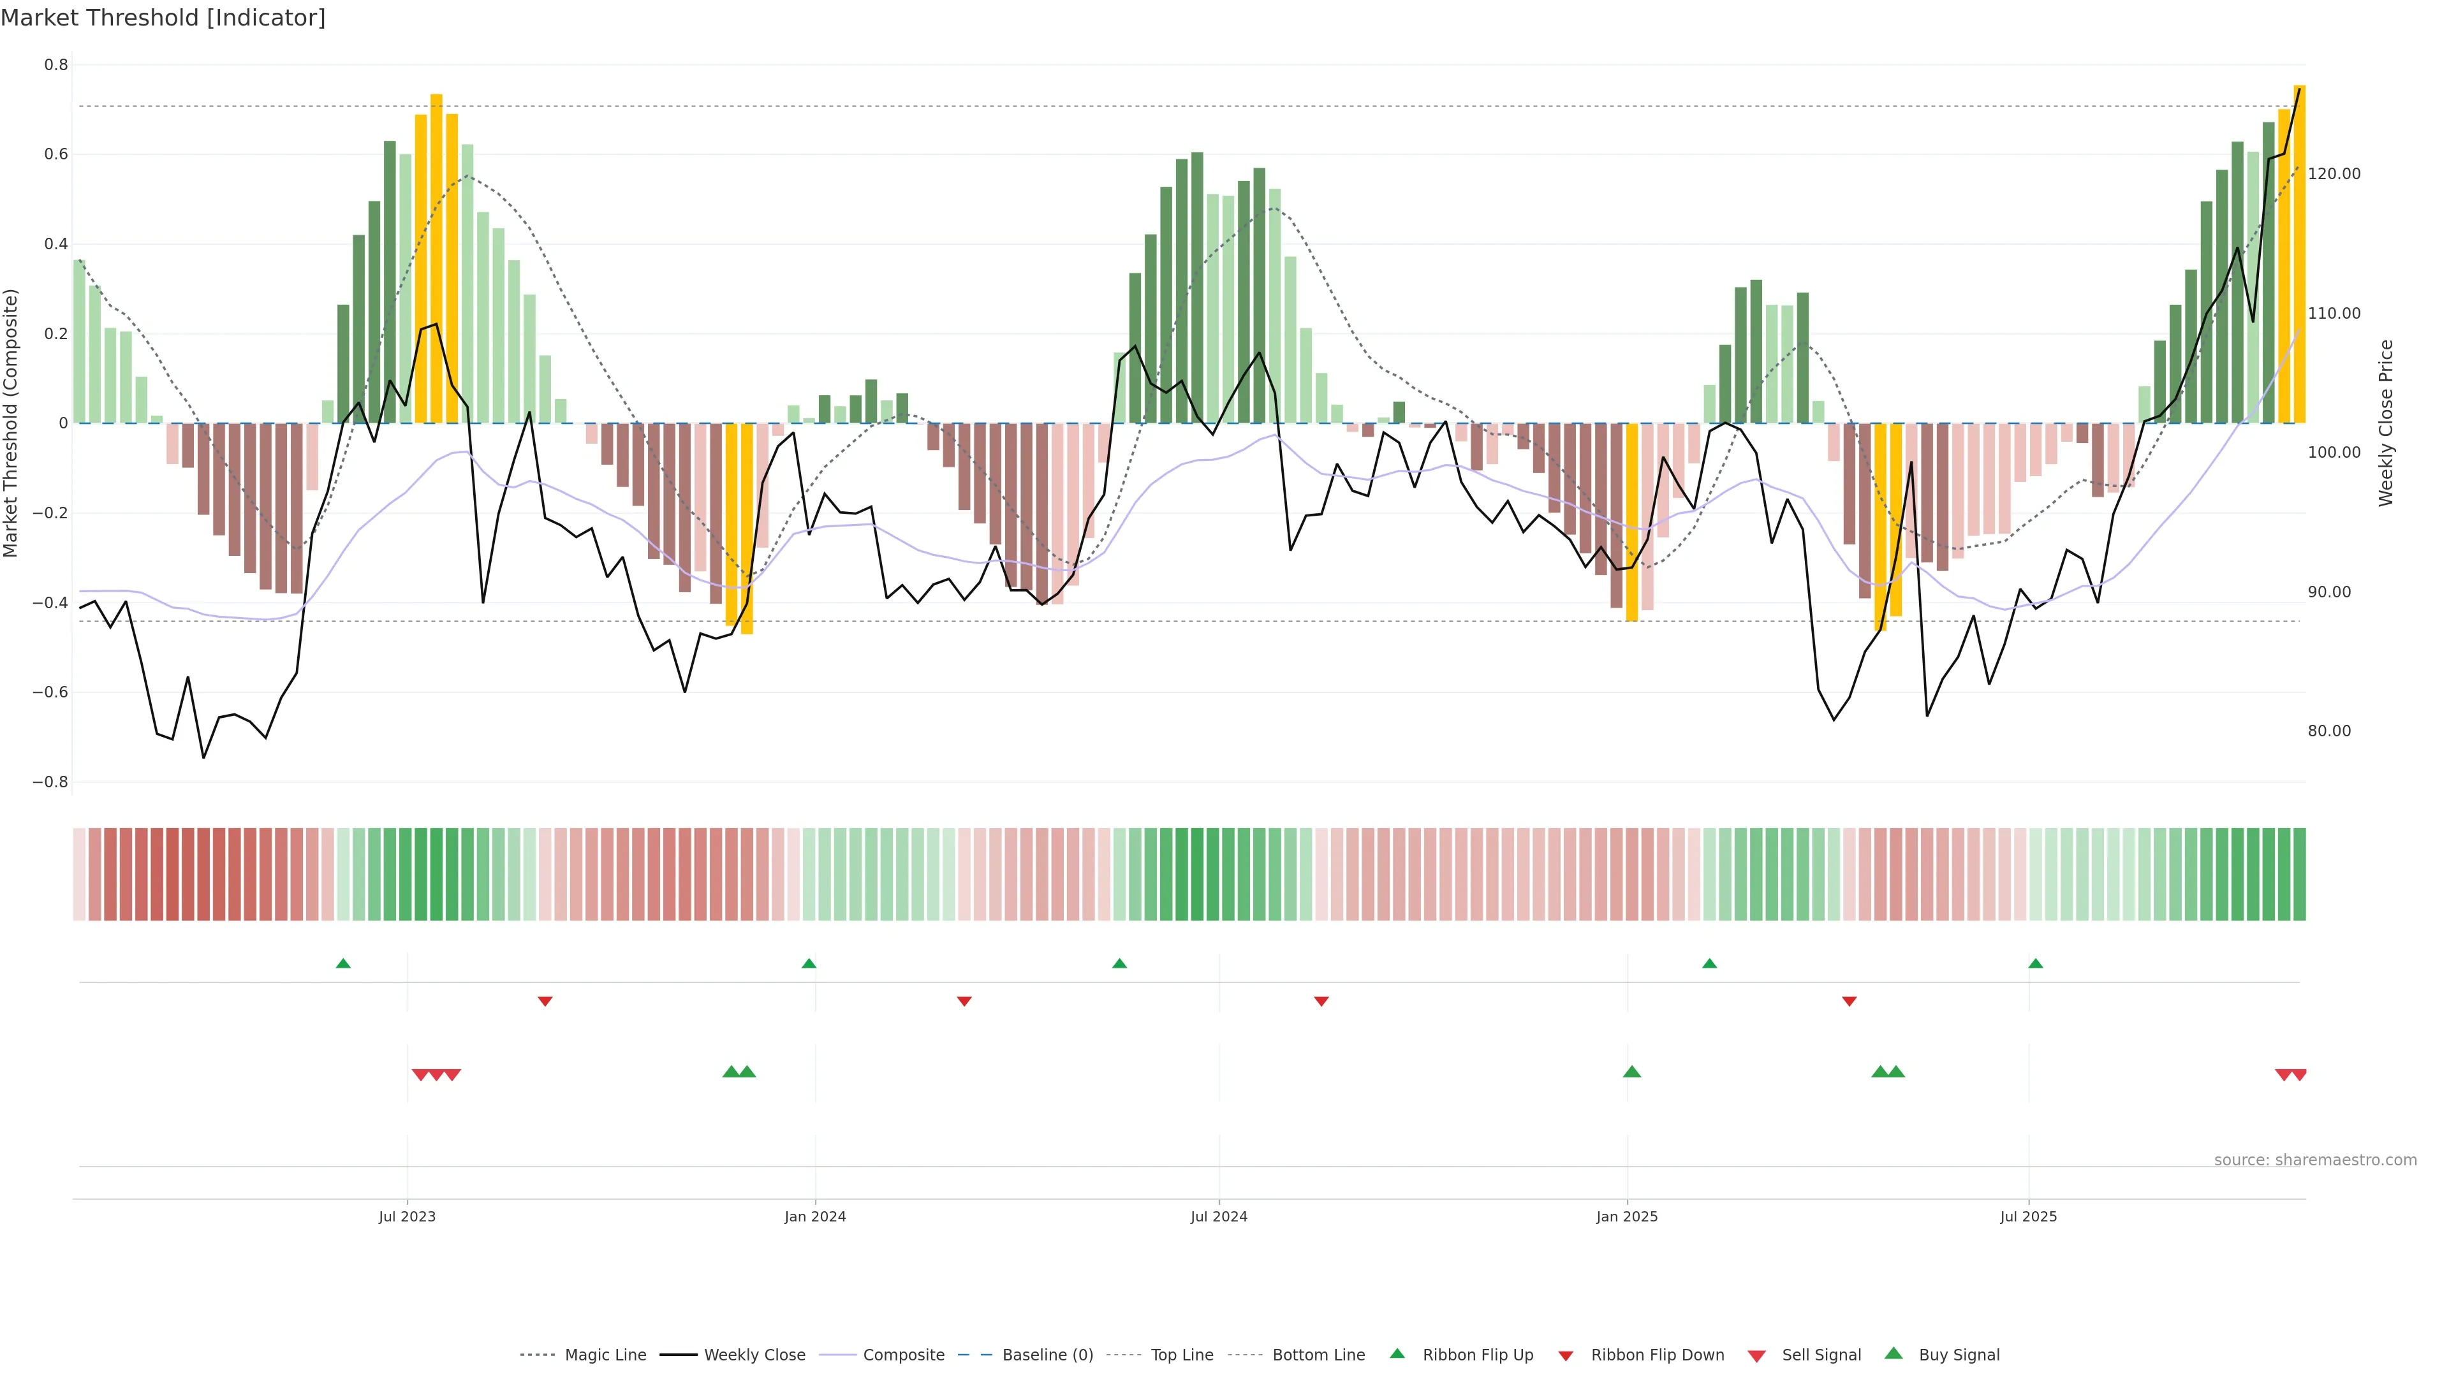Click the Jul 2024 x-axis tick label
This screenshot has height=1377, width=2449.
(1219, 1216)
